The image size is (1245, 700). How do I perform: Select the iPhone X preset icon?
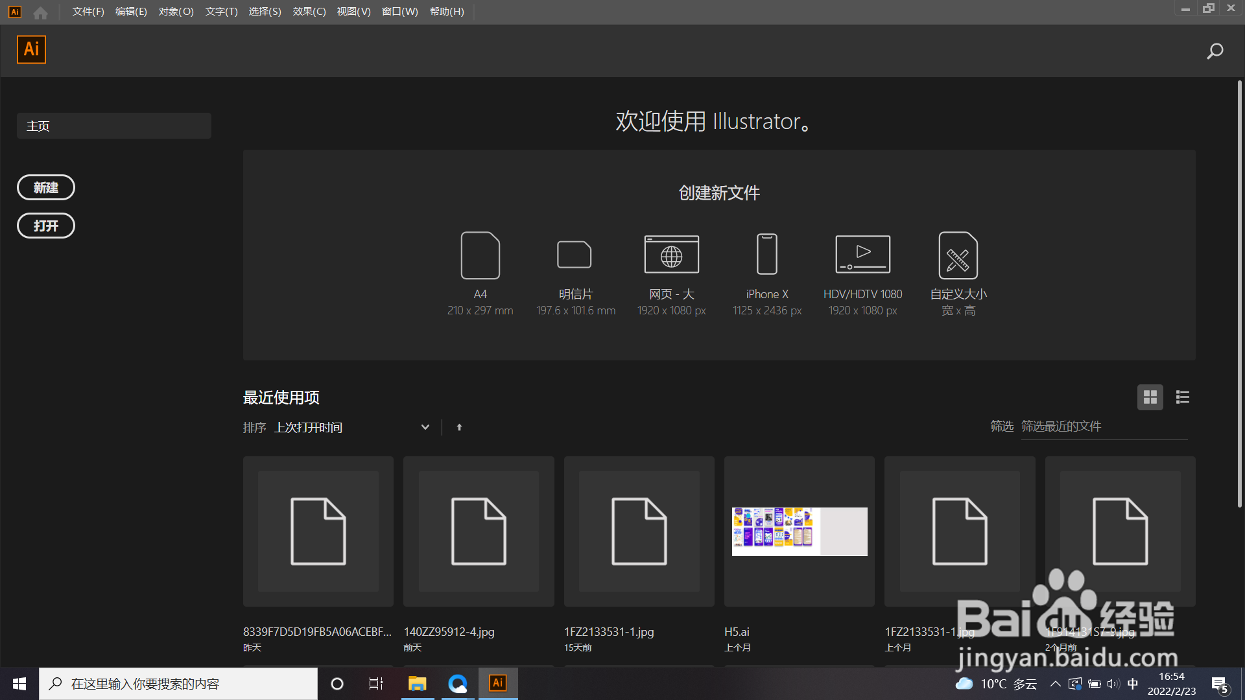point(767,254)
